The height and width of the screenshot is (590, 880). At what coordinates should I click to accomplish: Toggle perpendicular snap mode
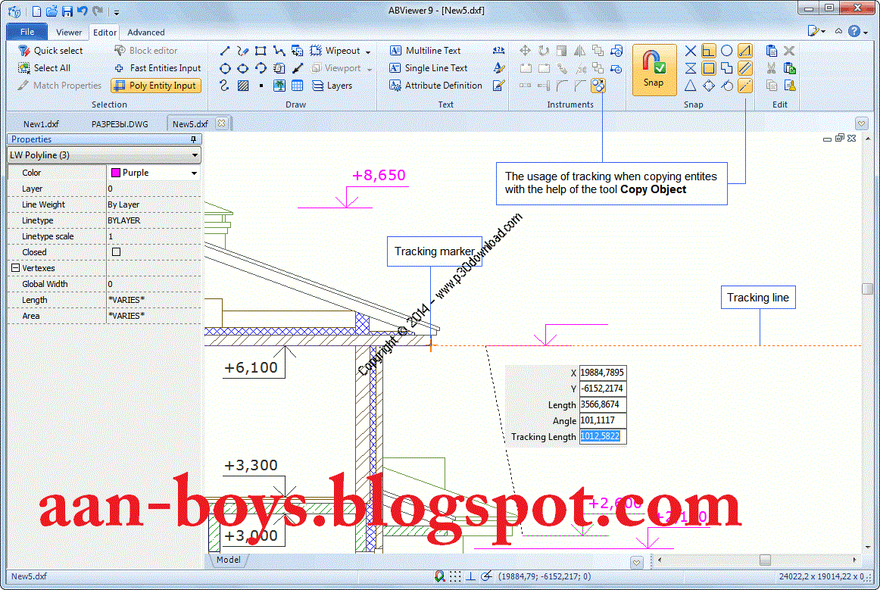[709, 51]
